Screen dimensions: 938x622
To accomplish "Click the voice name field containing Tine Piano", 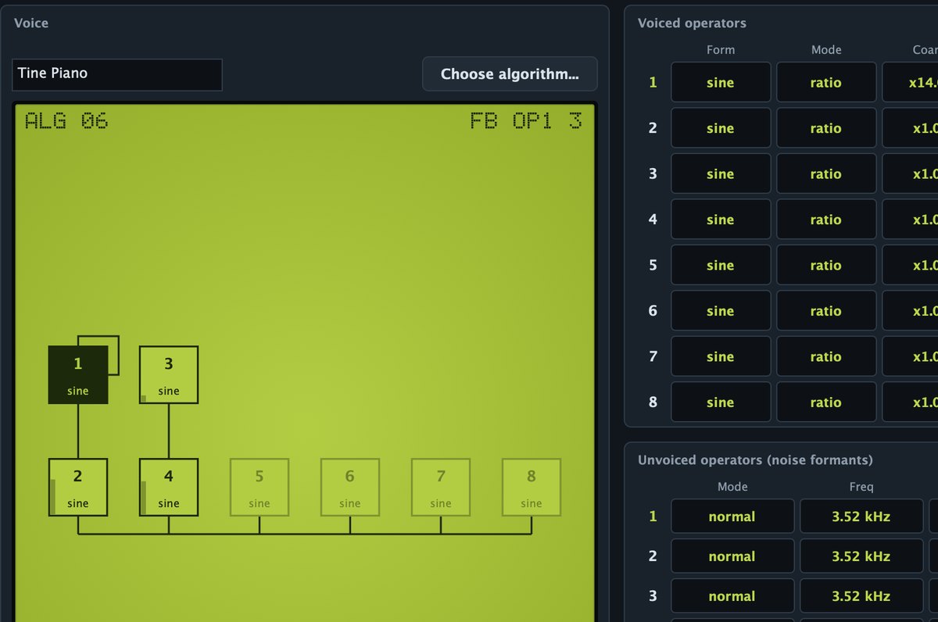I will pos(117,74).
